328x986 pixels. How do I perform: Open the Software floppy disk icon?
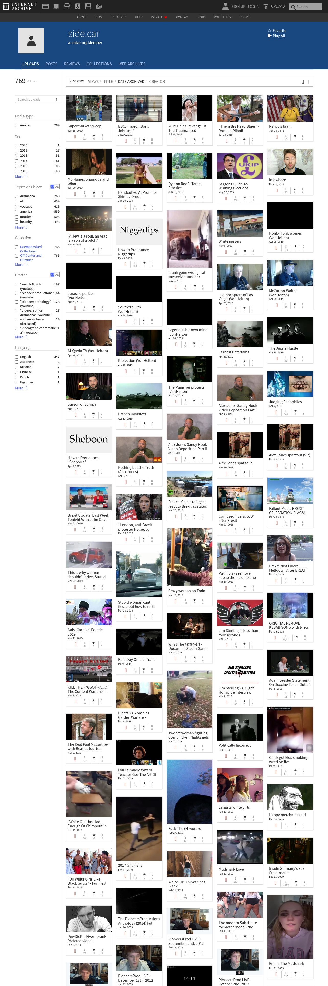[x=88, y=6]
